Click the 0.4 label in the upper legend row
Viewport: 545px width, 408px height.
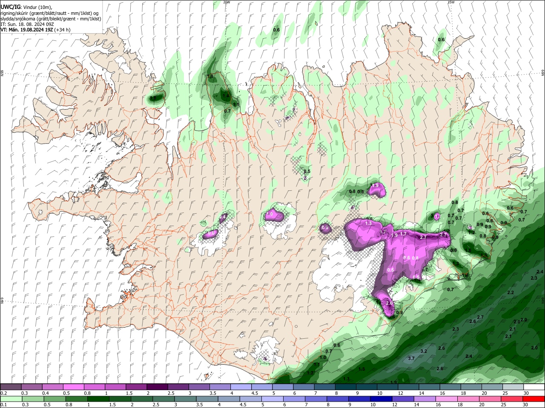coord(46,393)
